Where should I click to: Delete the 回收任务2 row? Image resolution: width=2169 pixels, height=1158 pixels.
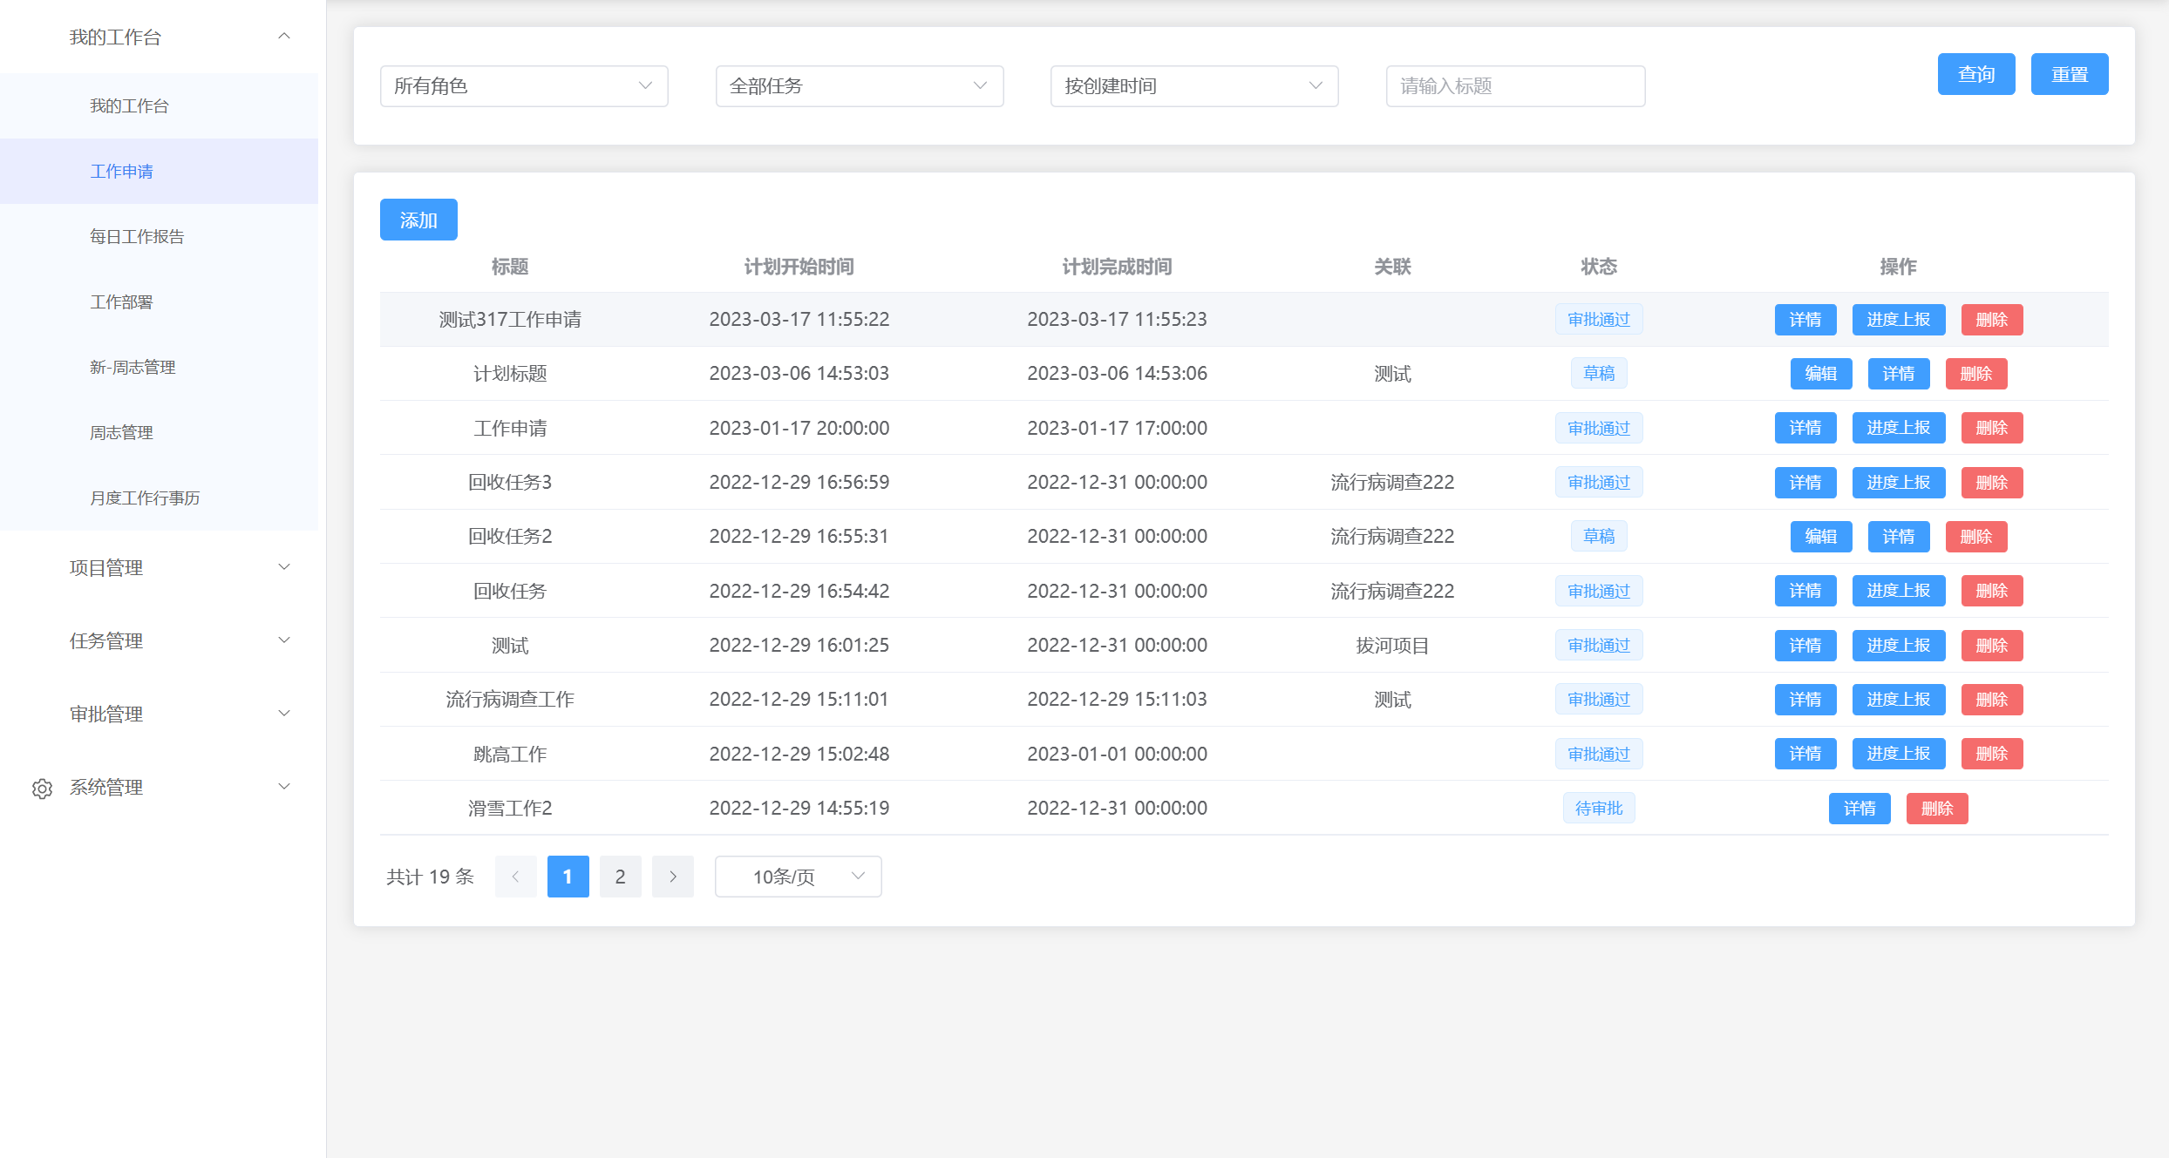click(1976, 537)
